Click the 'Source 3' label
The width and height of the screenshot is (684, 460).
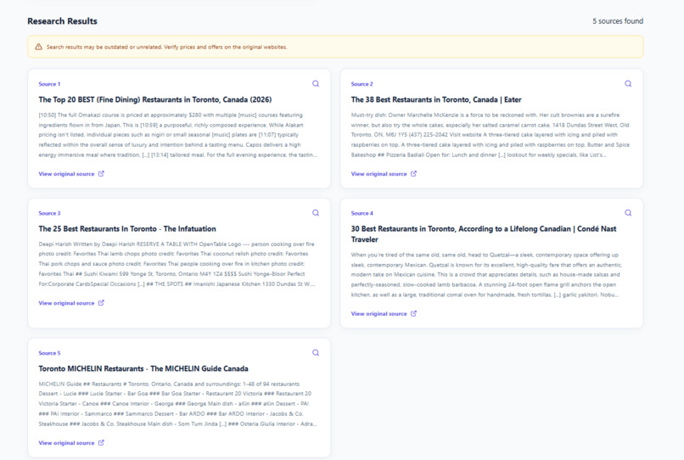49,213
